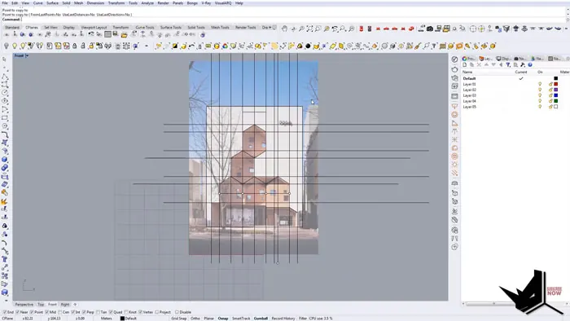Click the sphere solid tool in left sidebar
This screenshot has width=570, height=321.
pyautogui.click(x=4, y=160)
